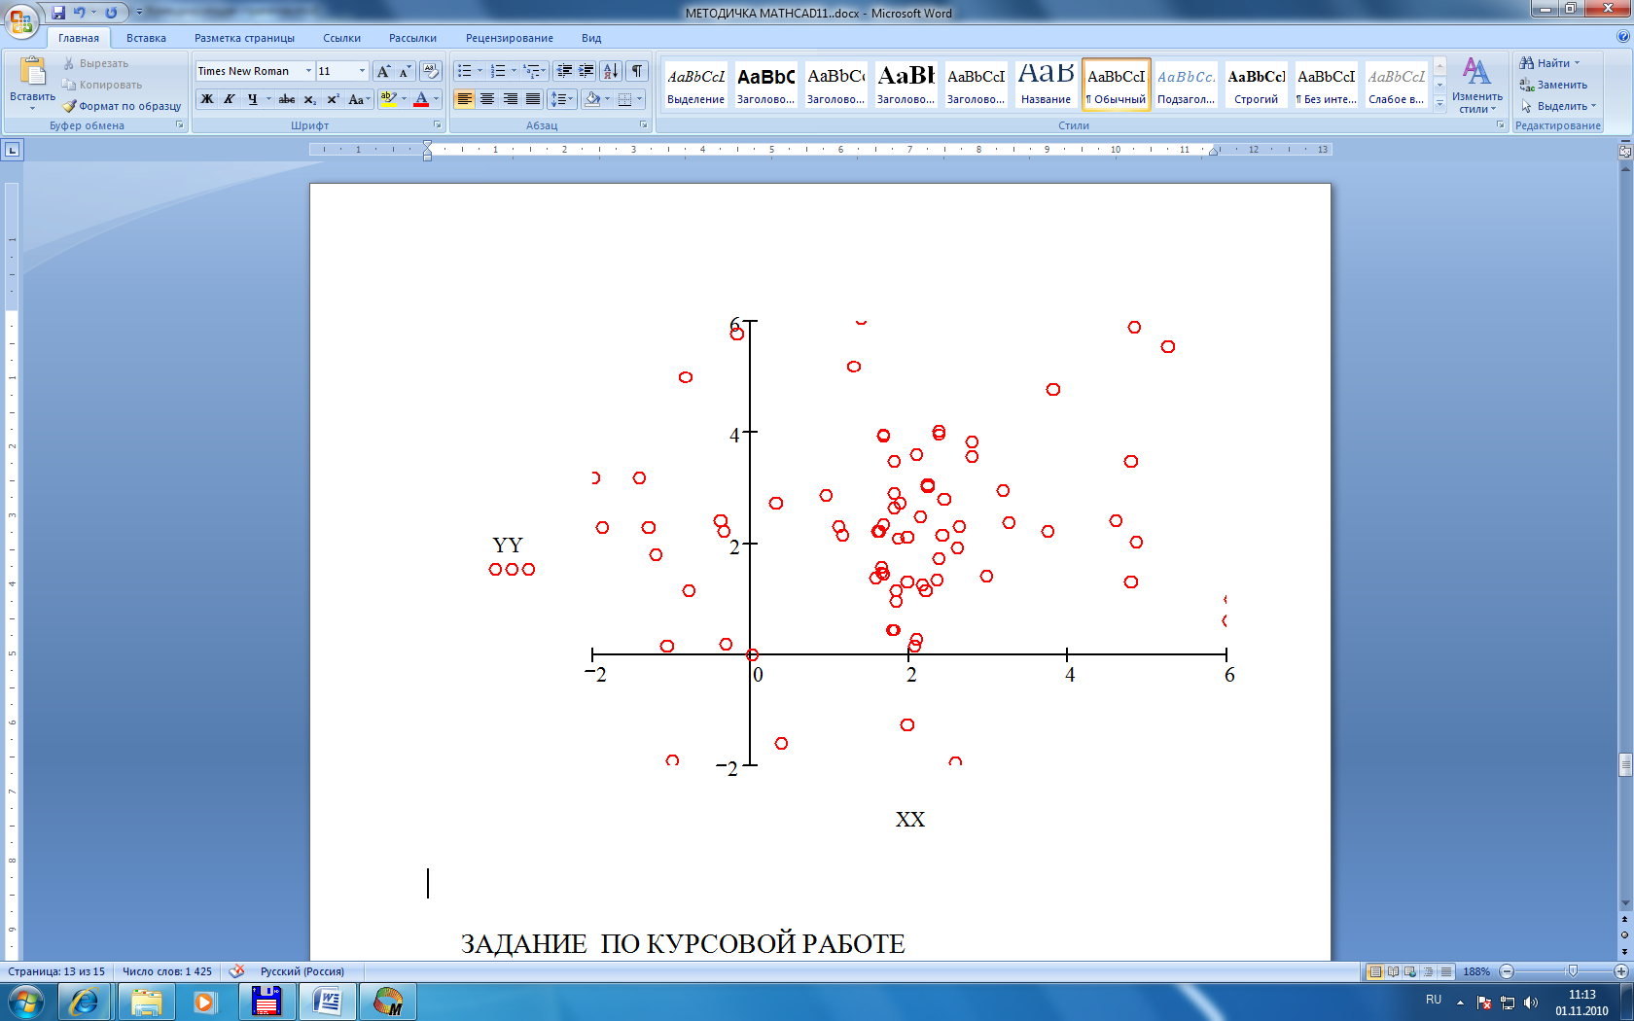Decrease the paragraph indent
The image size is (1634, 1021).
(x=564, y=71)
